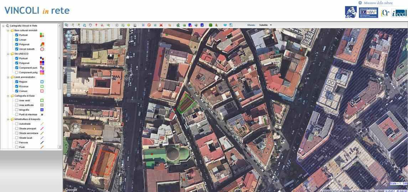Click the zoom out button on map

[68, 95]
